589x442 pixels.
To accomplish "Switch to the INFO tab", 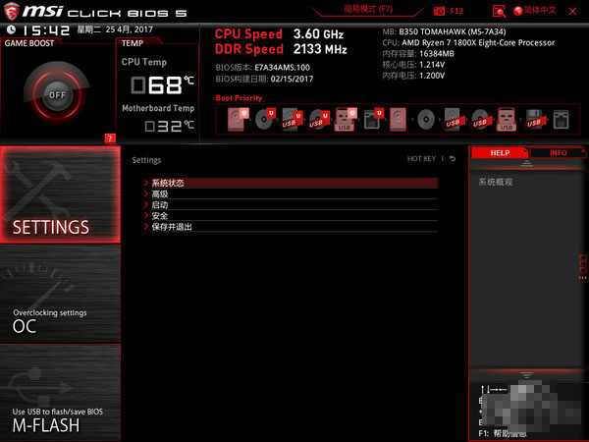I will (x=558, y=152).
